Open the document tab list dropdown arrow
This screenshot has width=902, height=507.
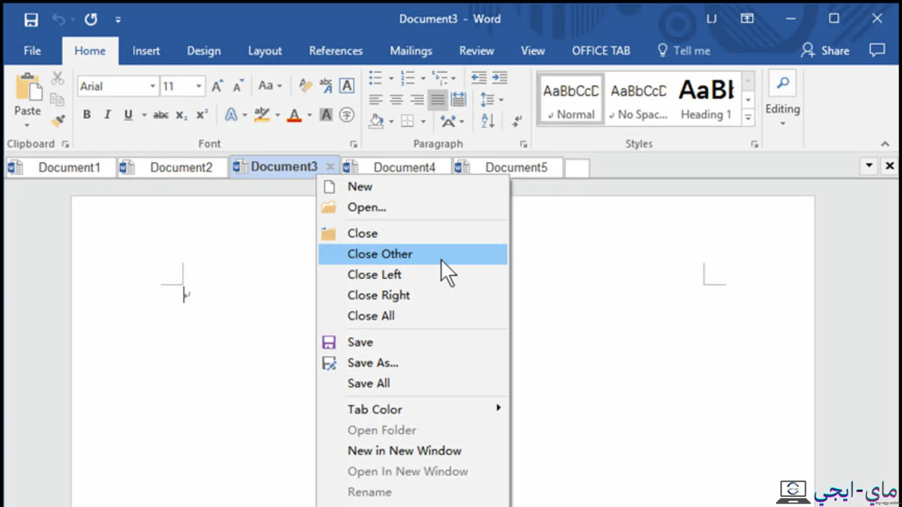point(869,165)
